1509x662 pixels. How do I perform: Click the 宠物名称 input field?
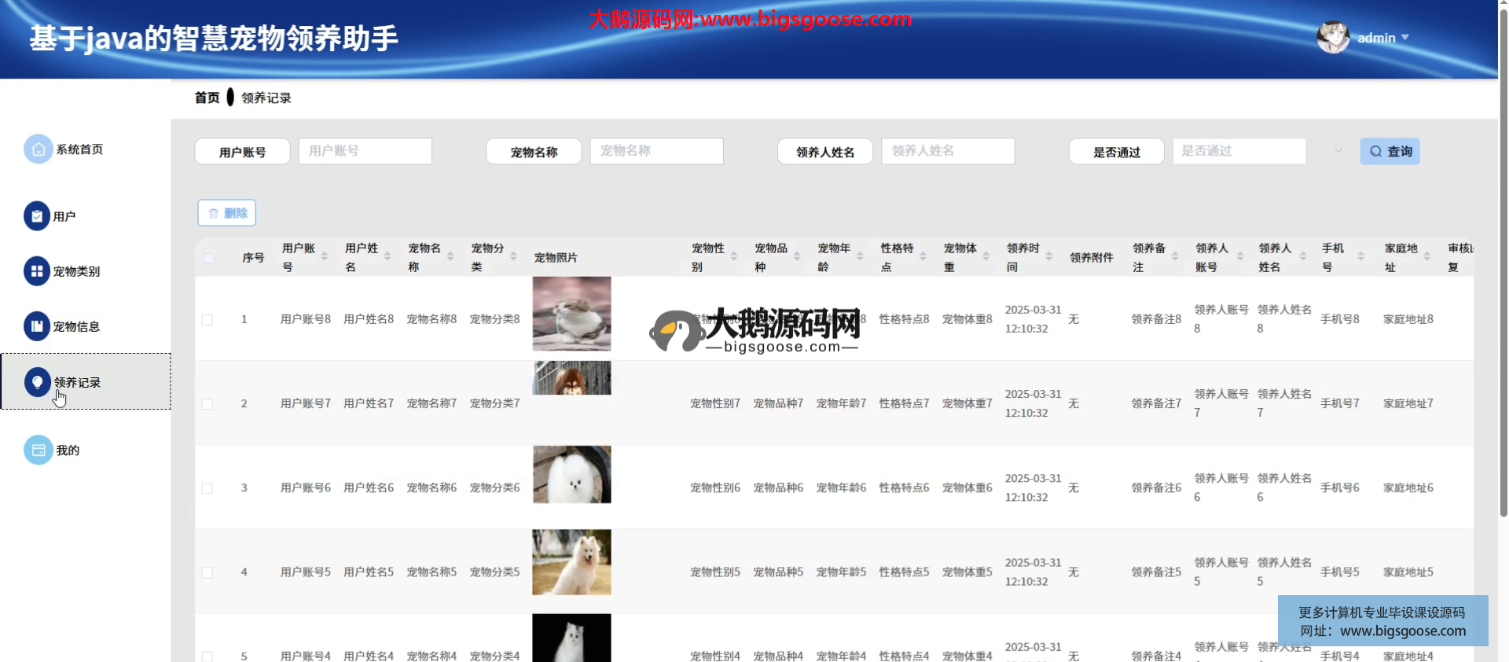[656, 151]
